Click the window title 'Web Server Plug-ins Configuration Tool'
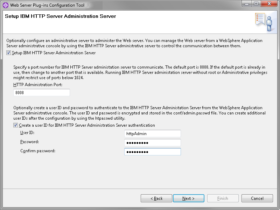Screen dimensions: 280x210 pos(47,5)
